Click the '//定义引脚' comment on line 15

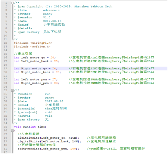click(23, 54)
